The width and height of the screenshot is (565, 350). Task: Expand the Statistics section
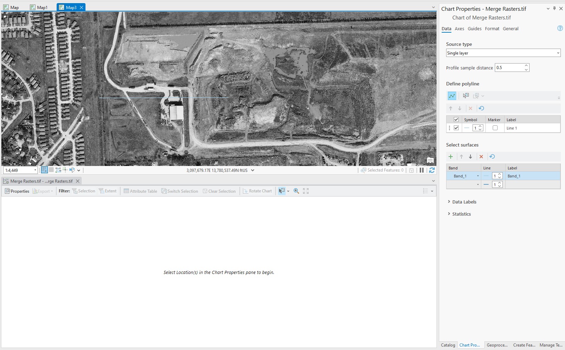click(x=461, y=214)
